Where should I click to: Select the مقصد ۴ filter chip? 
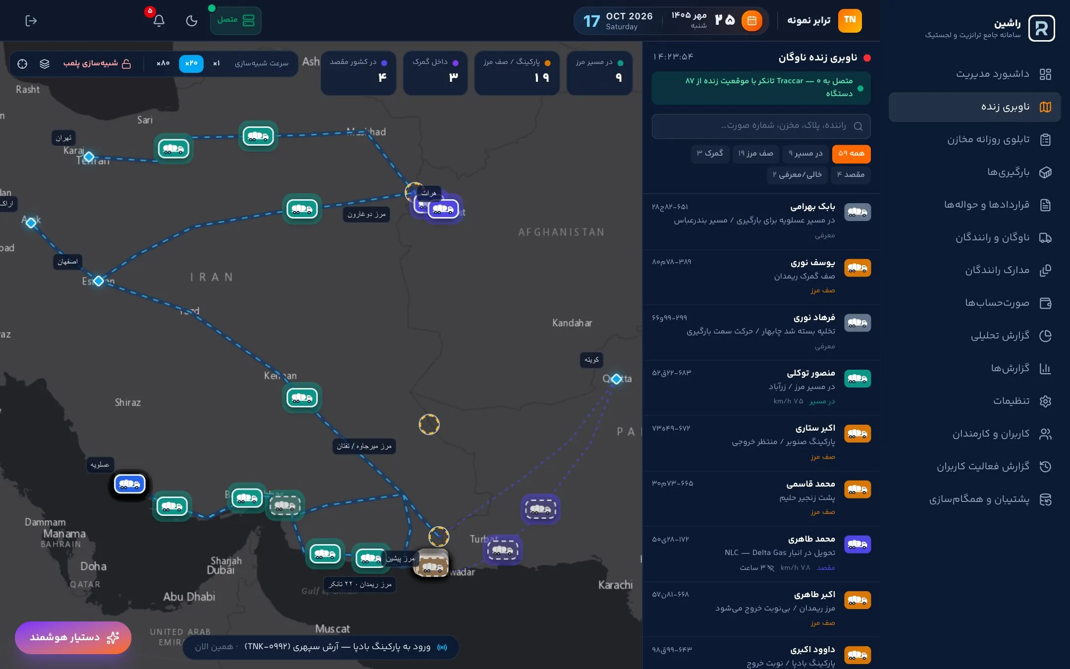point(851,175)
